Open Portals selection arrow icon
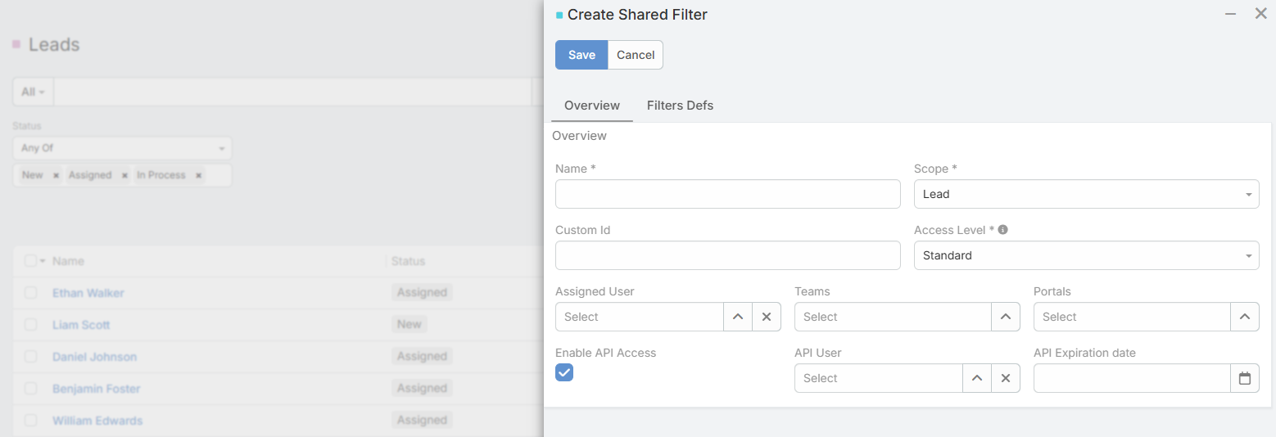The height and width of the screenshot is (437, 1276). 1244,317
